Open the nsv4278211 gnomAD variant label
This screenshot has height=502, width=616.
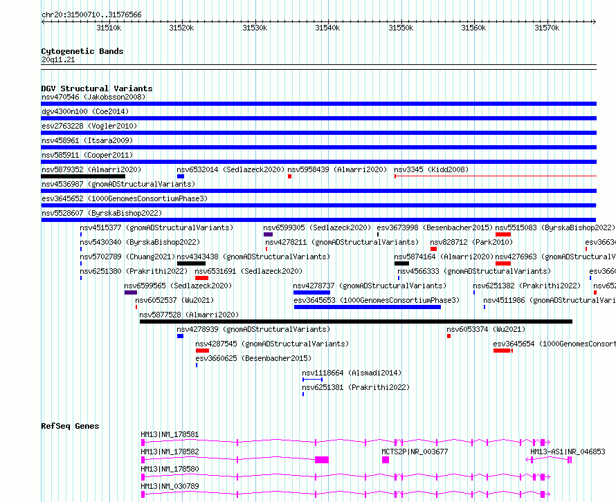pos(342,242)
